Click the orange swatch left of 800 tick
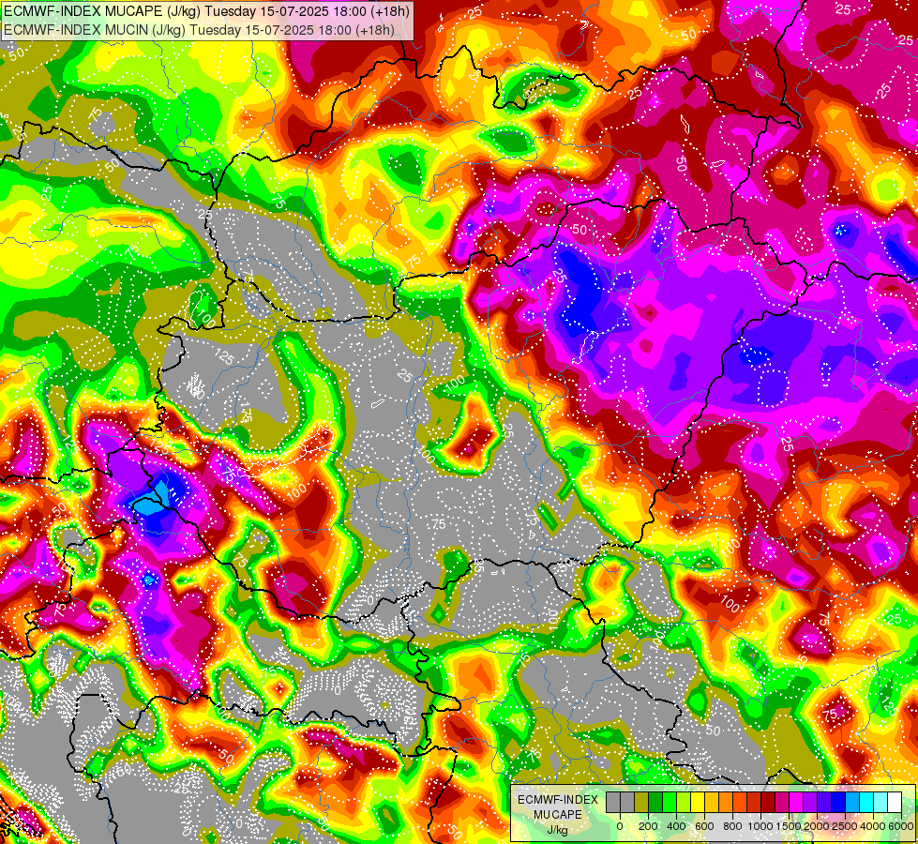The width and height of the screenshot is (918, 844). [x=726, y=803]
